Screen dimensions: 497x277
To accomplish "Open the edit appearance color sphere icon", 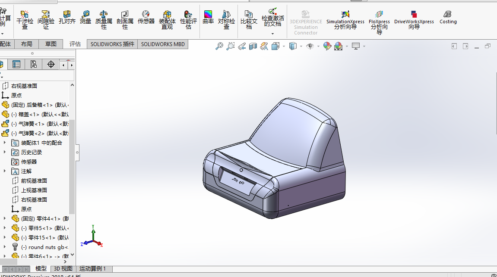I will pos(327,46).
